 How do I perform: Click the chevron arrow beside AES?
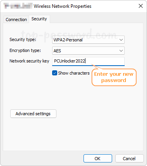121,51
